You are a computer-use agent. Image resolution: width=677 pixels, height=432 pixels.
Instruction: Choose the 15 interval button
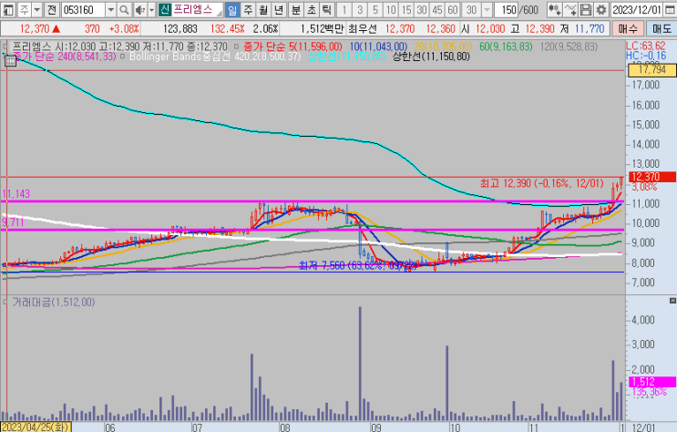(406, 9)
